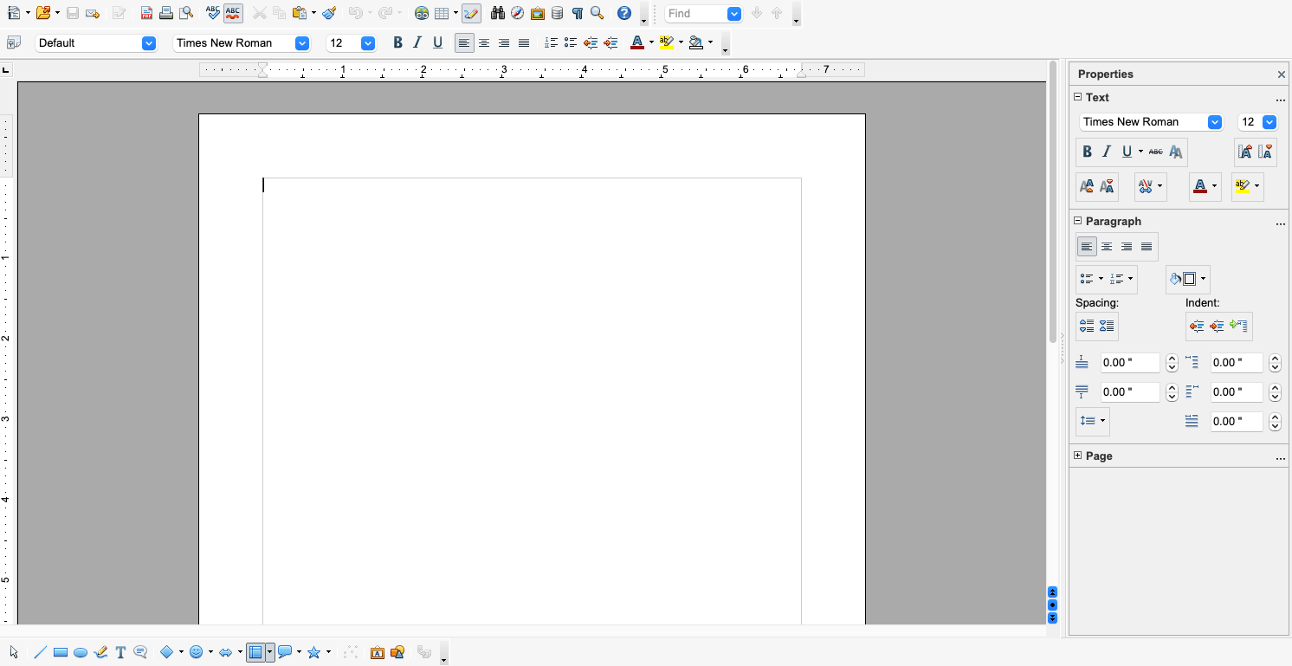Open font size 12 dropdown in toolbar
Screen dimensions: 1292x666
(368, 42)
